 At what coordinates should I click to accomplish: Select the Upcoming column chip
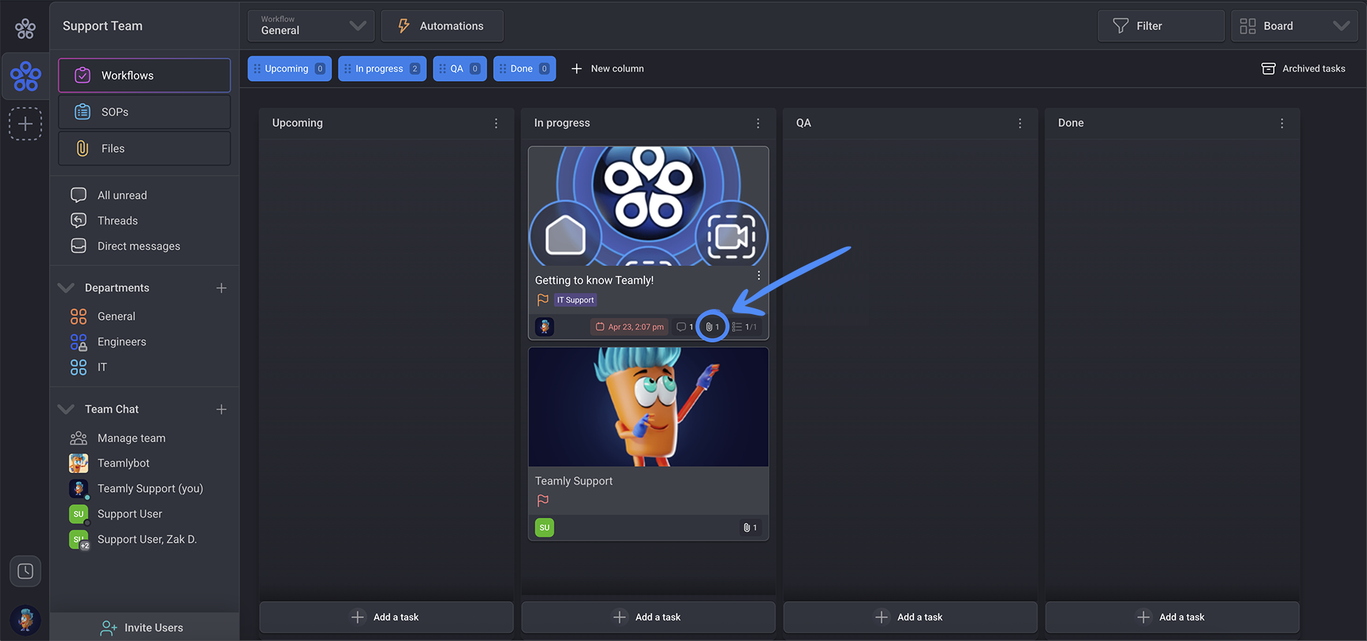(289, 69)
